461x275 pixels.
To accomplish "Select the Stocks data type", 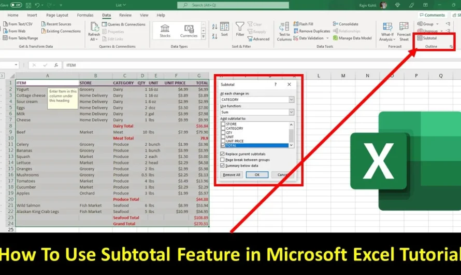I will [x=165, y=31].
